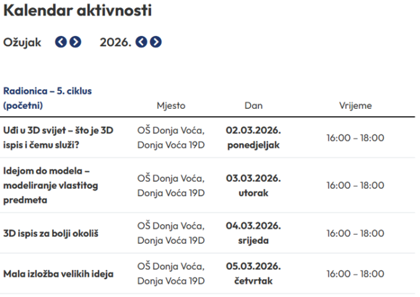Select date 03.03.2026. utorak
This screenshot has height=297, width=420.
point(253,185)
